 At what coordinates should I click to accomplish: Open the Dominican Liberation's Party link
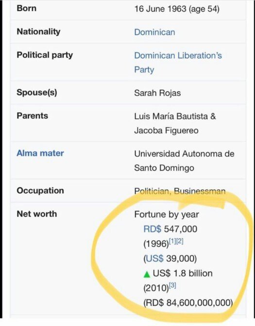pos(178,63)
